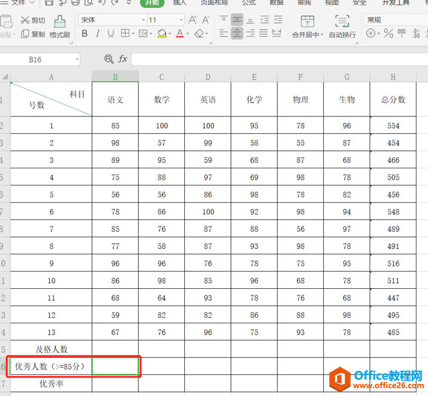Open the 文件 menu
The image size is (428, 396).
tap(17, 3)
